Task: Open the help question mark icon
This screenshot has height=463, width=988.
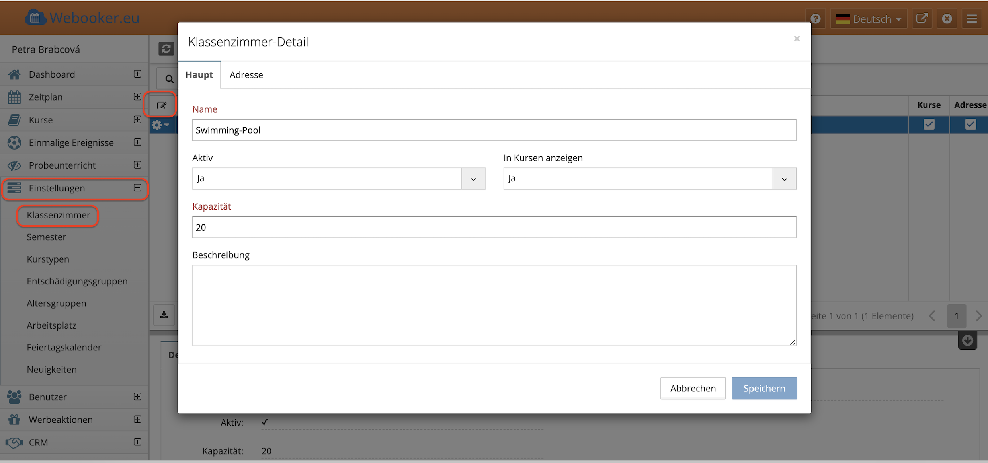Action: click(x=815, y=19)
